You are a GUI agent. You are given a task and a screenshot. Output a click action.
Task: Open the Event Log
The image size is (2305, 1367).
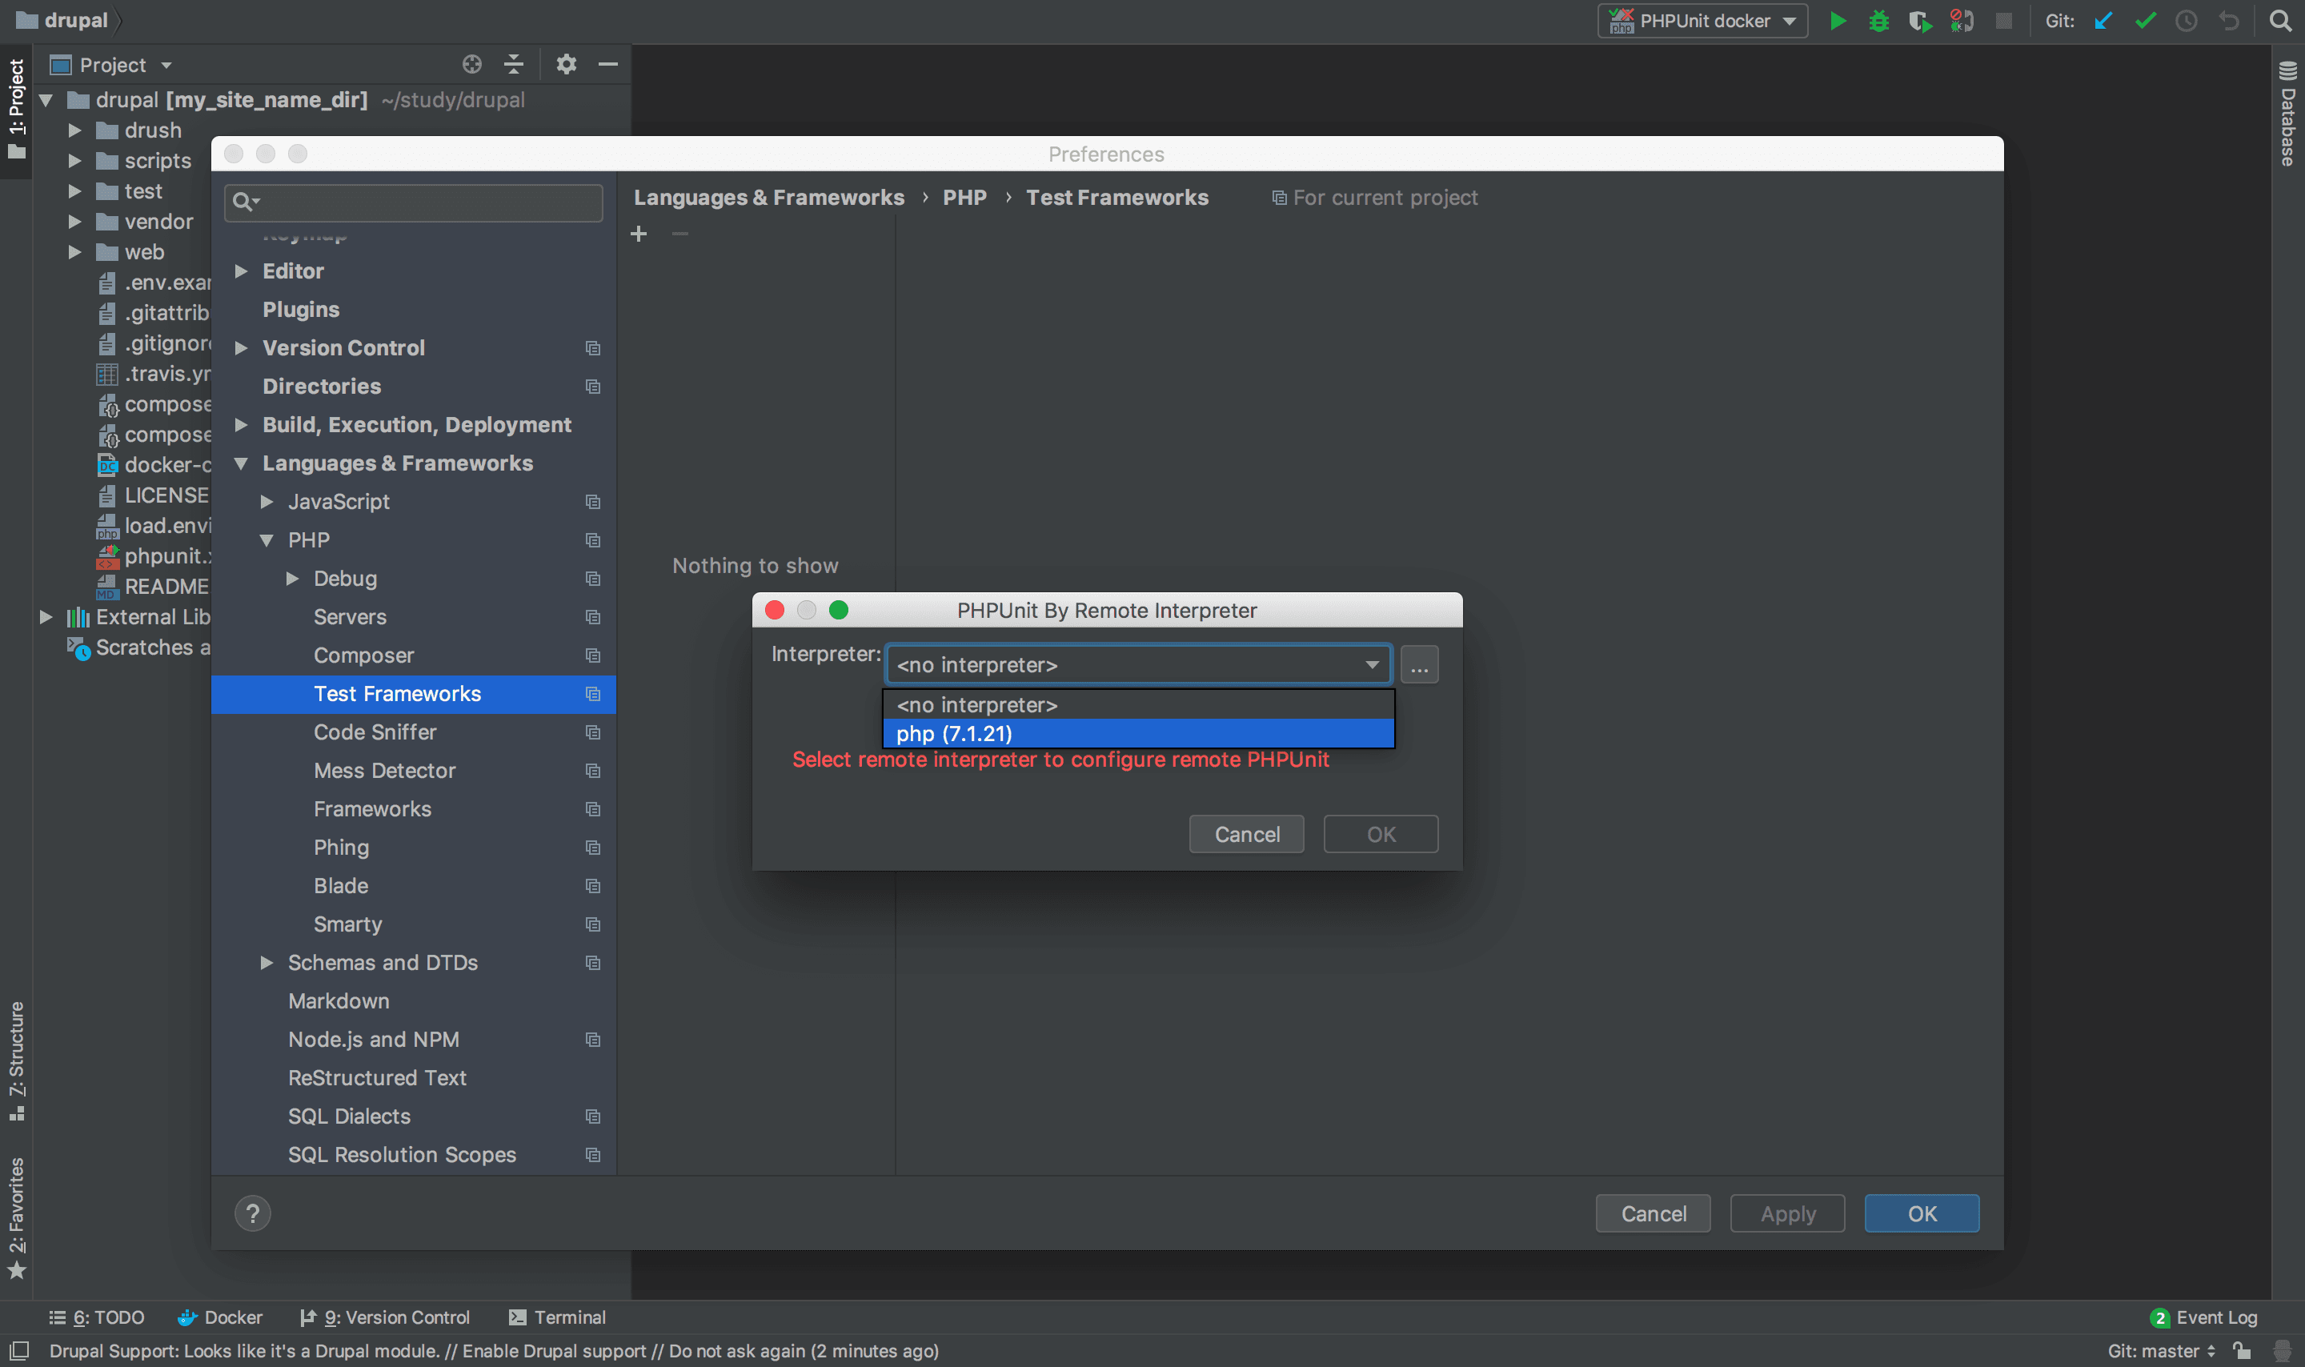point(2203,1317)
